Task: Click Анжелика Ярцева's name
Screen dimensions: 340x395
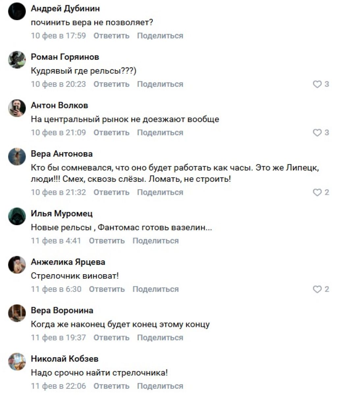Action: (68, 262)
